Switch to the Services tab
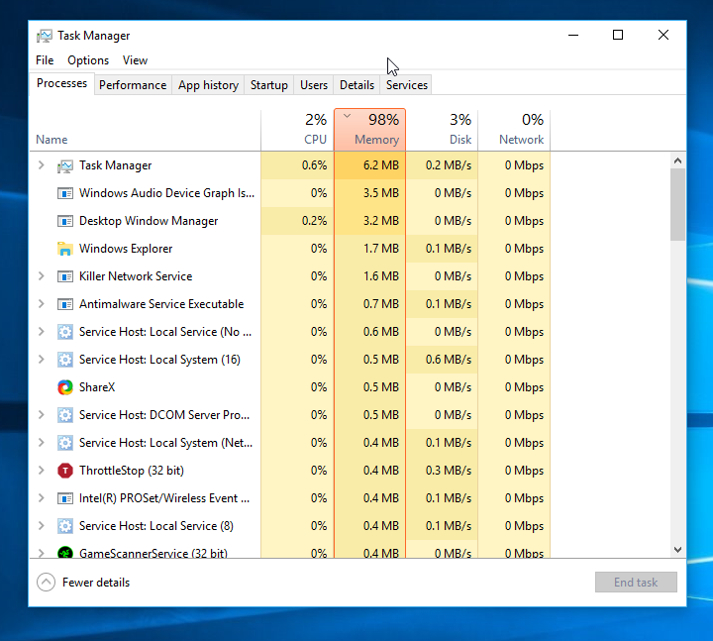713x641 pixels. click(407, 85)
